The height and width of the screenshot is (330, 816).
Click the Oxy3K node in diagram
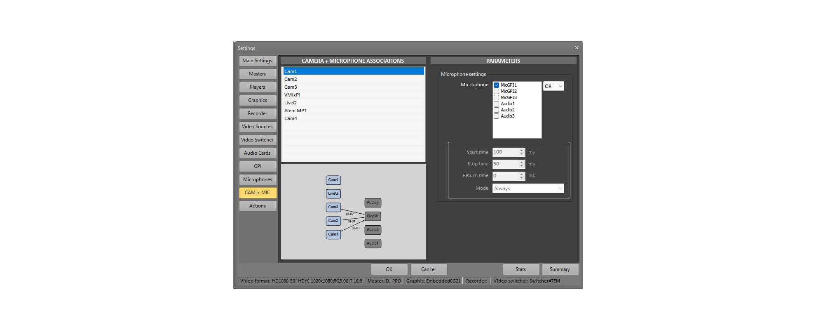pyautogui.click(x=373, y=216)
